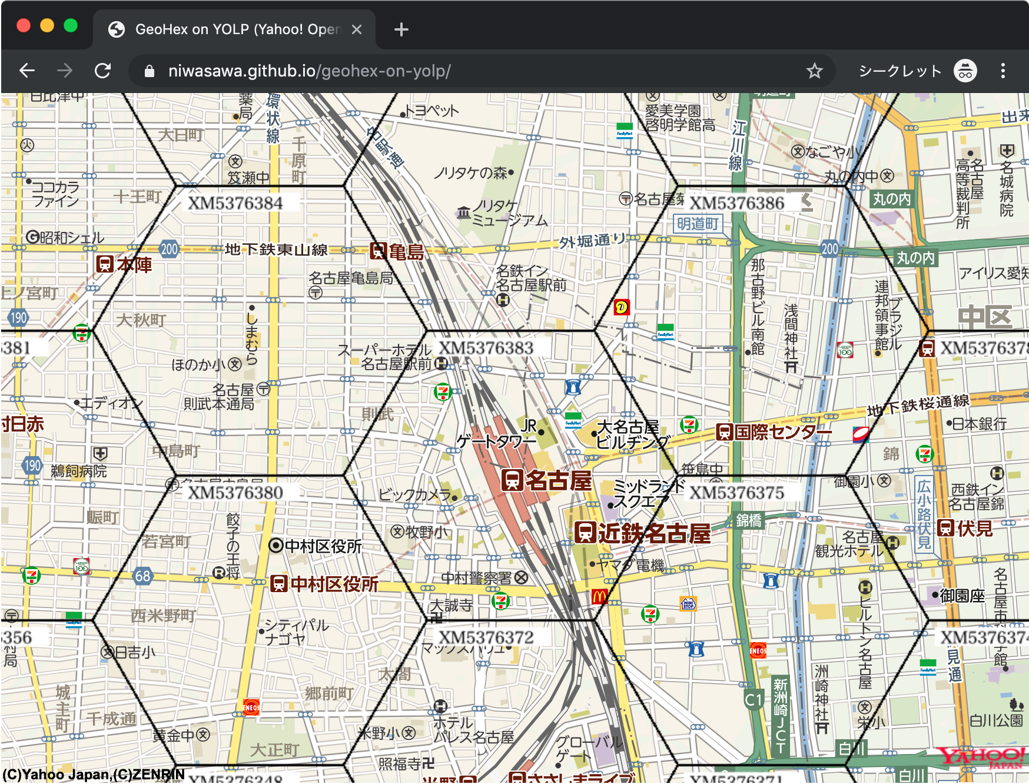1029x784 pixels.
Task: Click the 国際センター station icon
Action: coord(725,433)
